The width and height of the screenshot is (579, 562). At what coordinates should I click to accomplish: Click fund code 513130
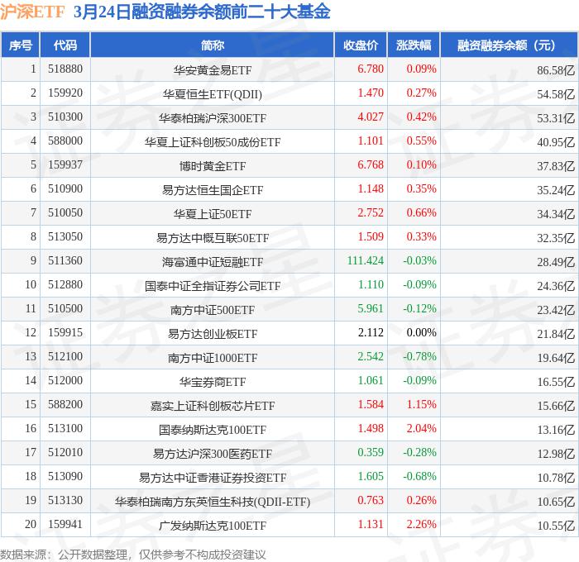65,501
